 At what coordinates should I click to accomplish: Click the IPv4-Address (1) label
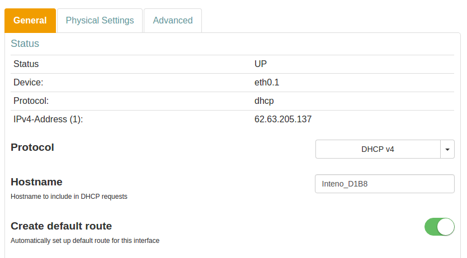[x=48, y=120]
